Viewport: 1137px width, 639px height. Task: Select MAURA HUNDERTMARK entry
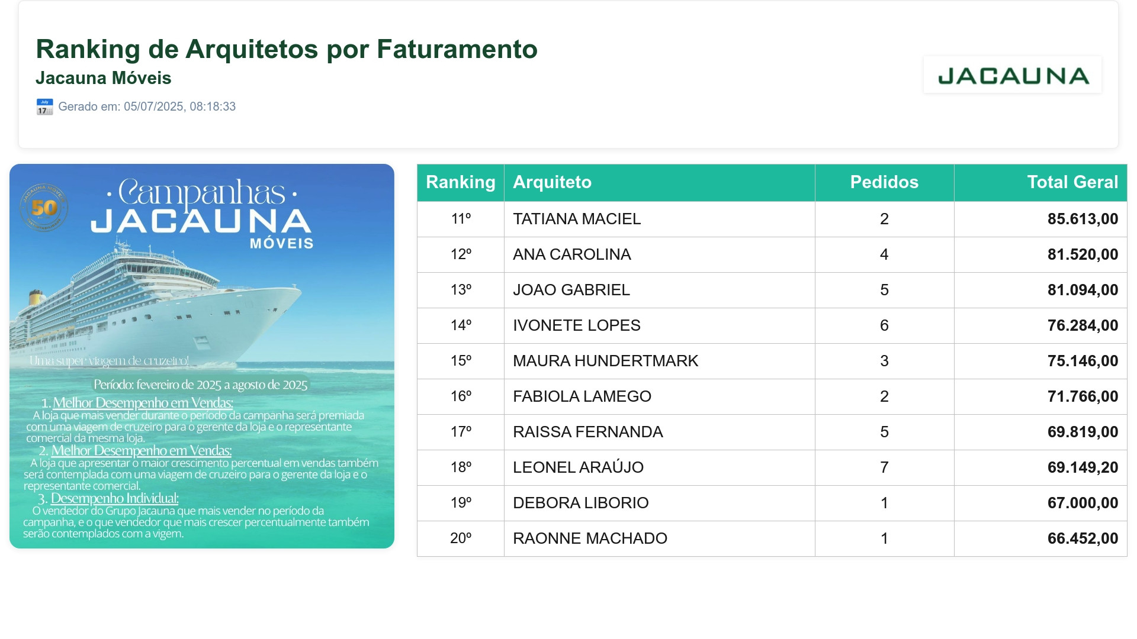605,361
